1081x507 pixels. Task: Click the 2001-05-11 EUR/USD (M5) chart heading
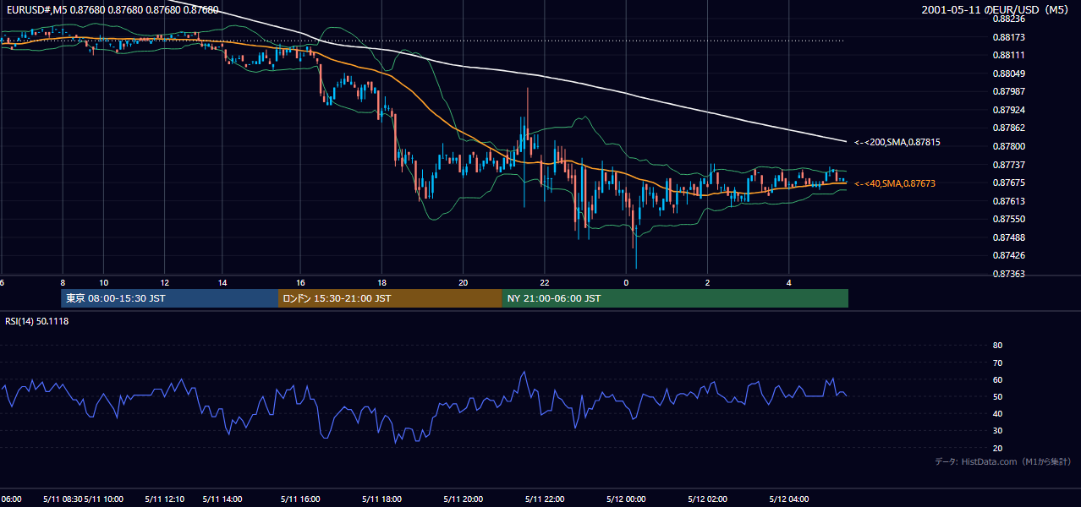click(996, 10)
